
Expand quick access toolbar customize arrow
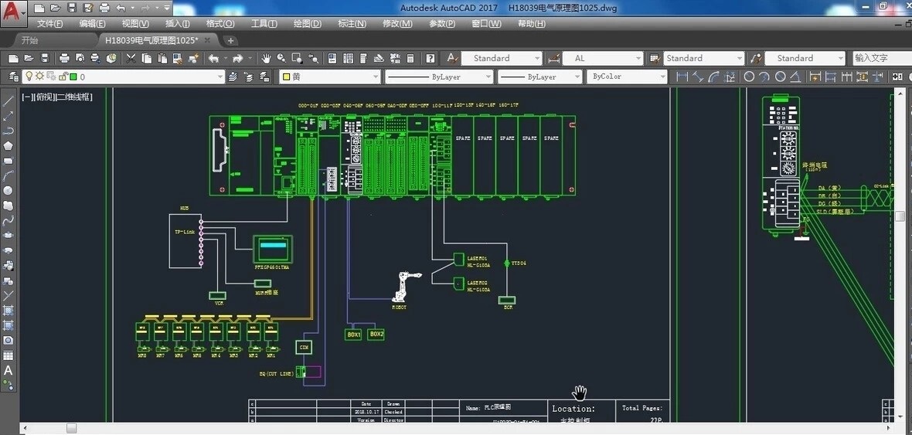pyautogui.click(x=167, y=8)
